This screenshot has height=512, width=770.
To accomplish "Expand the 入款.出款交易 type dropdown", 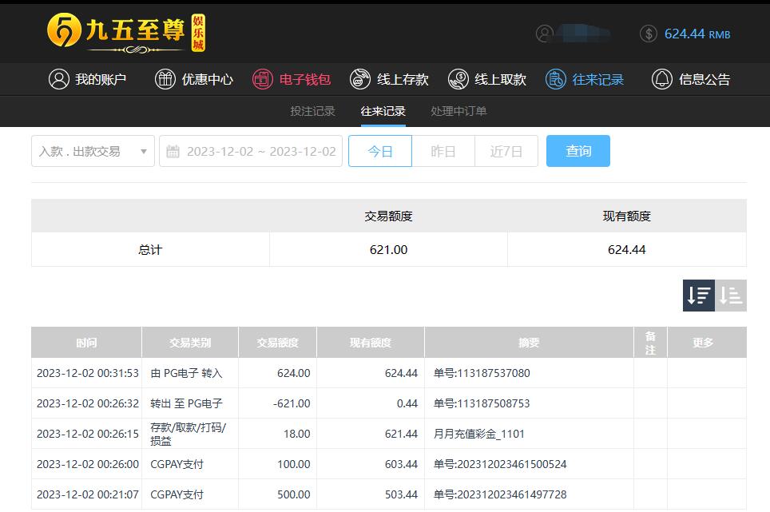I will click(x=93, y=151).
